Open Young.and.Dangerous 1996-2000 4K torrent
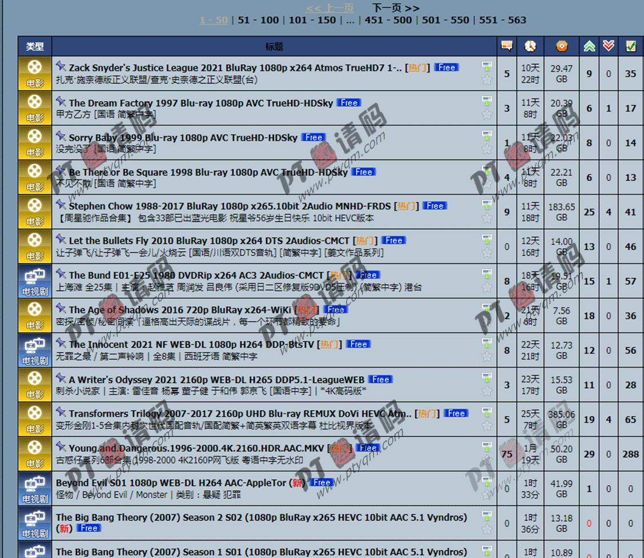 coord(196,448)
